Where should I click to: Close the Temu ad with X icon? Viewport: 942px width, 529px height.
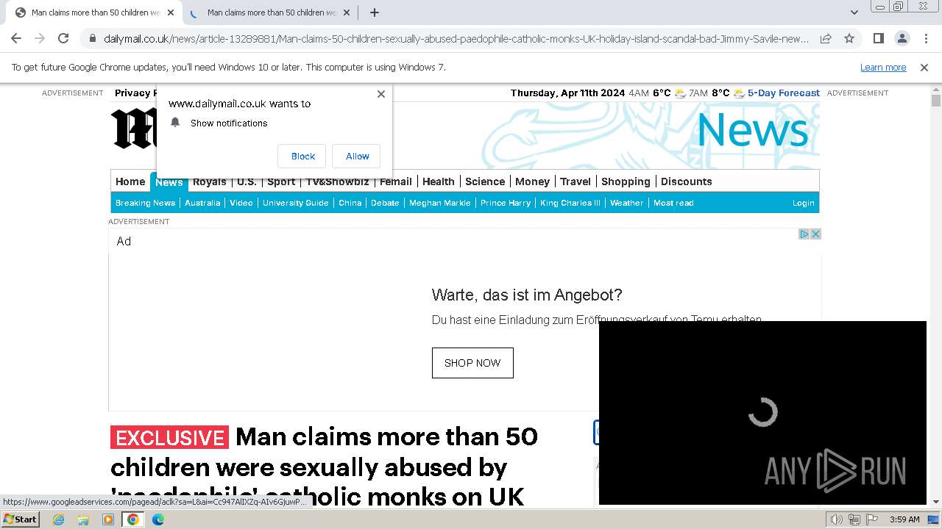(815, 234)
